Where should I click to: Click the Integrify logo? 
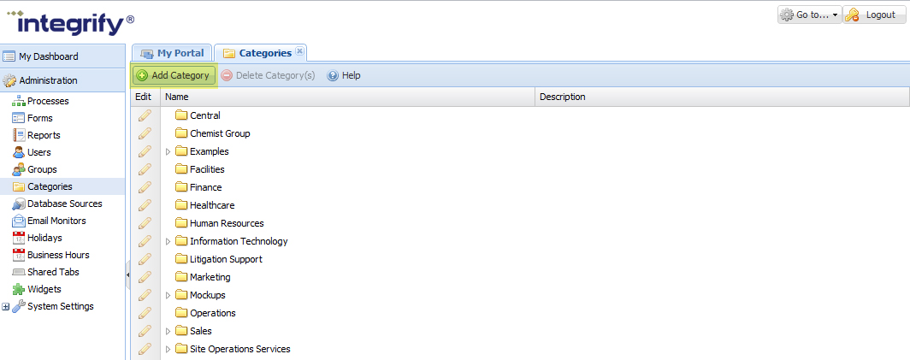[71, 22]
